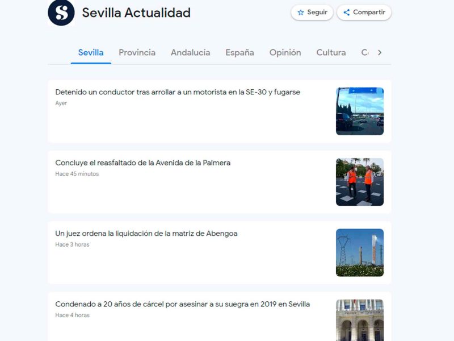454x341 pixels.
Task: Open the article about 20 años de cárcel
Action: (183, 304)
